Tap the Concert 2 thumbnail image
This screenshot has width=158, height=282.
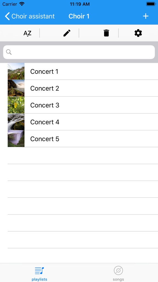click(x=16, y=88)
